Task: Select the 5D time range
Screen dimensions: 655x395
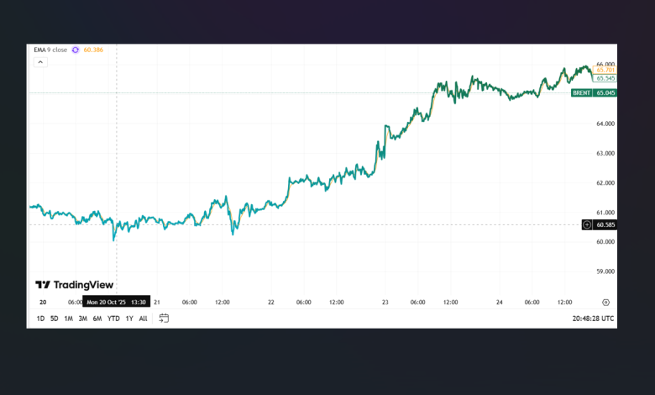Action: 54,319
